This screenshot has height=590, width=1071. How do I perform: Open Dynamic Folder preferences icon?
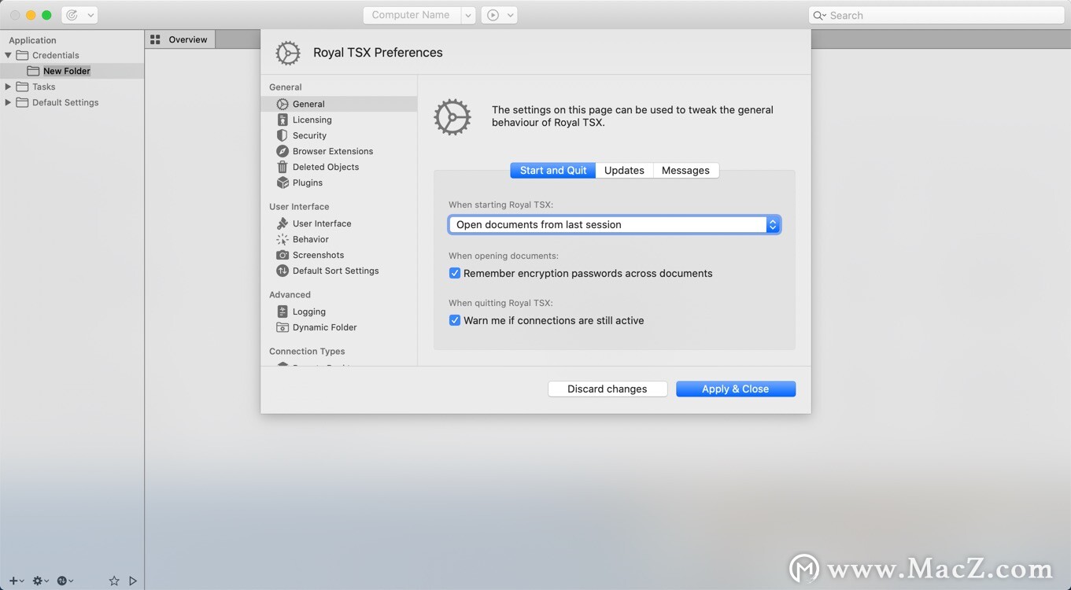point(283,327)
